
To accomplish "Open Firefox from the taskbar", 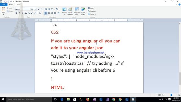I will (x=88, y=99).
